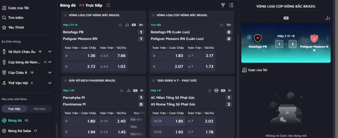The height and width of the screenshot is (138, 338).
Task: Switch to the Thể thao tab
Action: coord(39,109)
